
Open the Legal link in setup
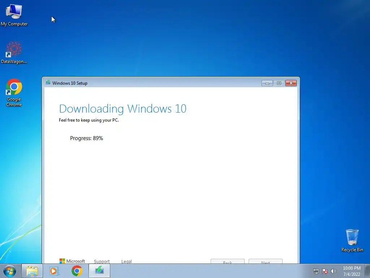(x=126, y=261)
